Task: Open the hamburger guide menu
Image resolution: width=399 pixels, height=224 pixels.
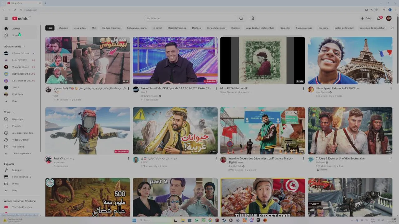Action: [6, 18]
